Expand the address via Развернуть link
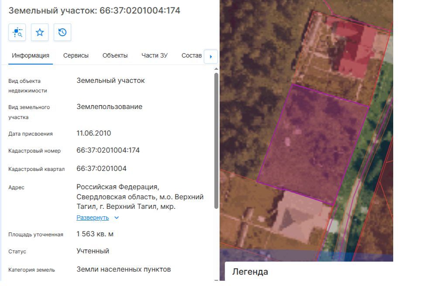 [x=93, y=218]
